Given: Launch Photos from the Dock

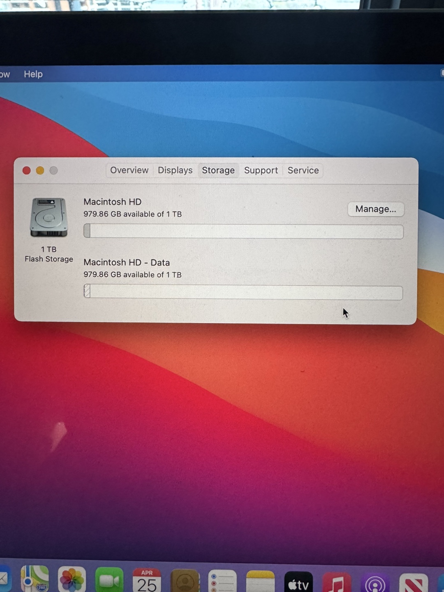Looking at the screenshot, I should (72, 580).
